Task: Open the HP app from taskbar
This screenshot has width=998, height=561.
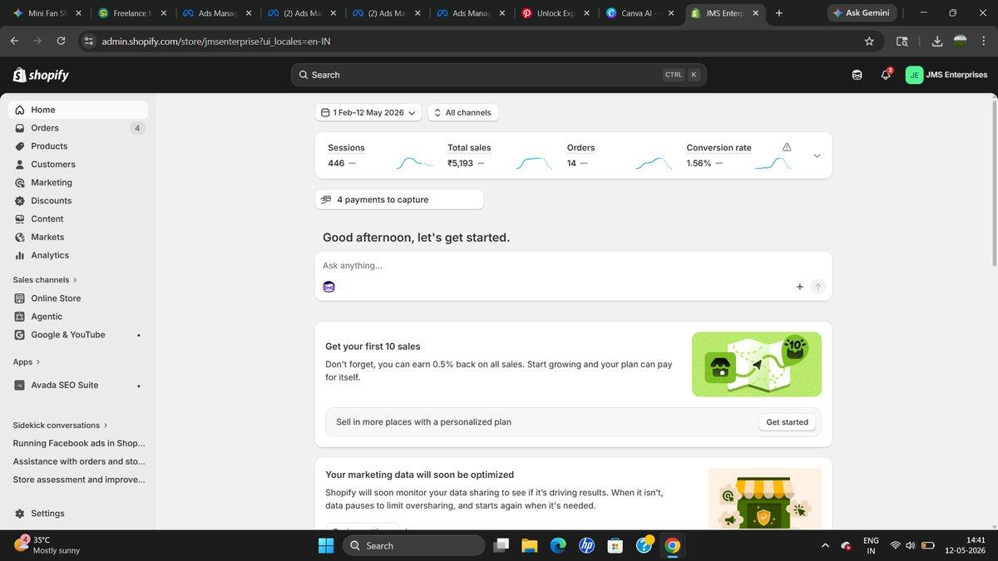Action: 586,545
